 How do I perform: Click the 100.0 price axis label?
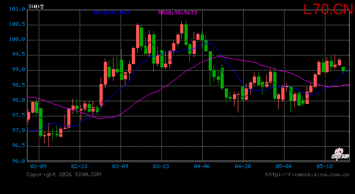(17, 39)
